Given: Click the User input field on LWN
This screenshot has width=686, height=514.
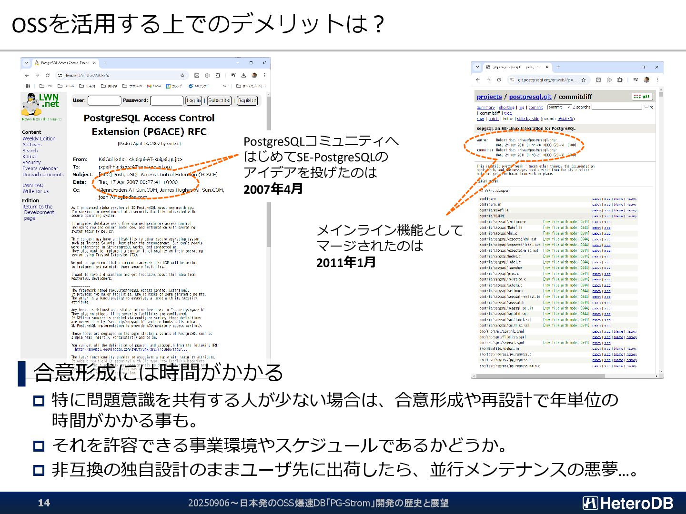Looking at the screenshot, I should (x=104, y=100).
